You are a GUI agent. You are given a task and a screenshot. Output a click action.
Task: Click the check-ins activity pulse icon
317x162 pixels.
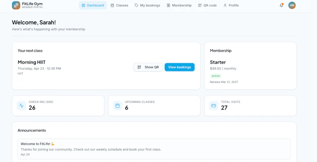[x=21, y=106]
